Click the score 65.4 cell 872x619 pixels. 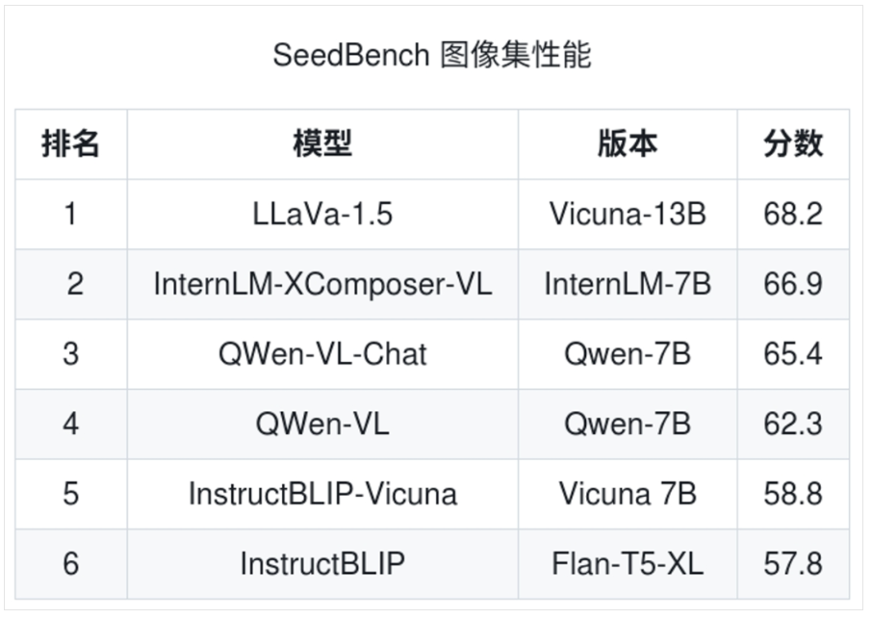pos(793,353)
